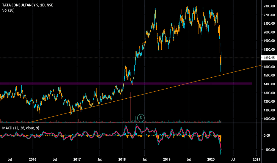Click the 2021 time axis label
The height and width of the screenshot is (163, 277).
[x=256, y=159]
